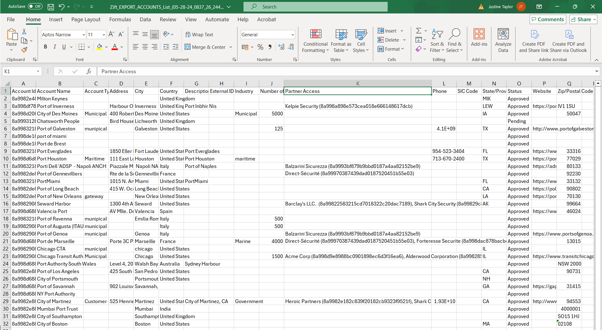
Task: Open Sort & Filter dropdown
Action: [x=437, y=41]
